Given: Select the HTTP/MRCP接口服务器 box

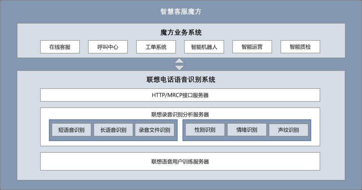Looking at the screenshot, I should pos(180,95).
